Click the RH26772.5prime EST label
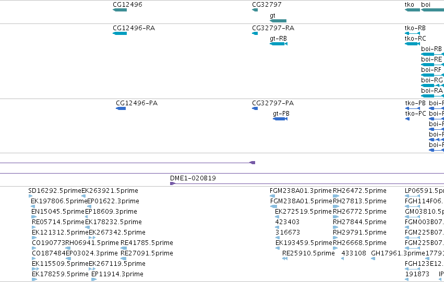The height and width of the screenshot is (282, 444). (359, 212)
